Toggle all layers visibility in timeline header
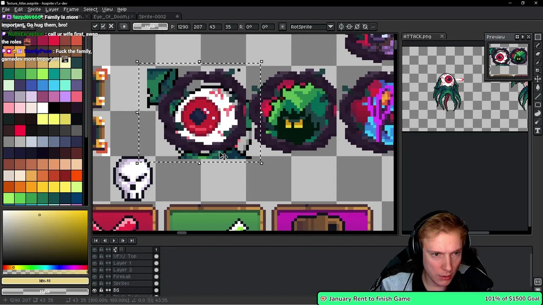Viewport: 543px width, 305px height. coord(95,250)
